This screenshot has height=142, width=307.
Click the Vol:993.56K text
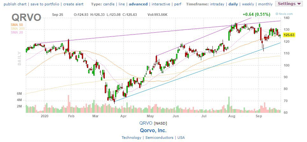coord(157,14)
